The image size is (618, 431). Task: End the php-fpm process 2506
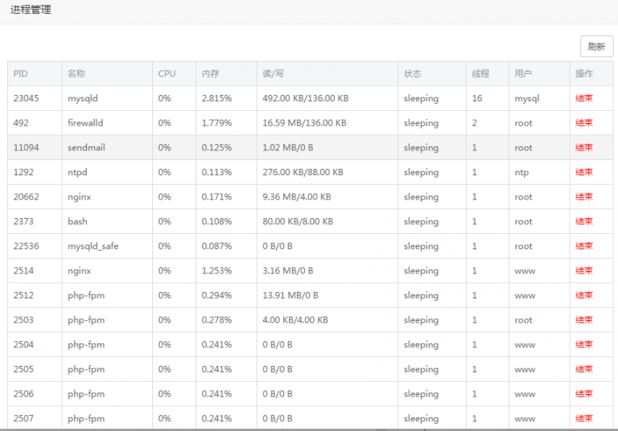[x=583, y=393]
